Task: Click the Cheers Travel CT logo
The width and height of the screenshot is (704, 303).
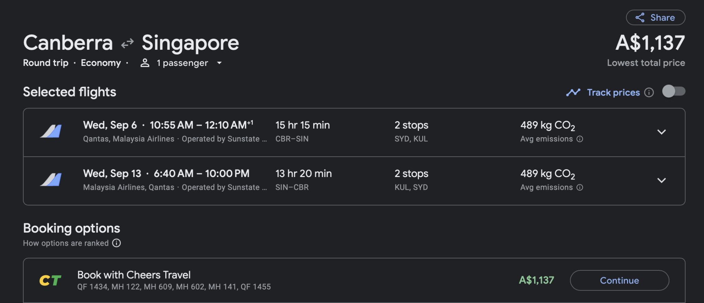Action: pyautogui.click(x=50, y=280)
